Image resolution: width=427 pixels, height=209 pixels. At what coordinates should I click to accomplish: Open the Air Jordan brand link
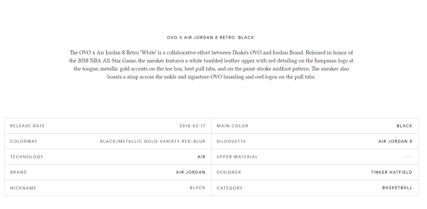tap(191, 172)
